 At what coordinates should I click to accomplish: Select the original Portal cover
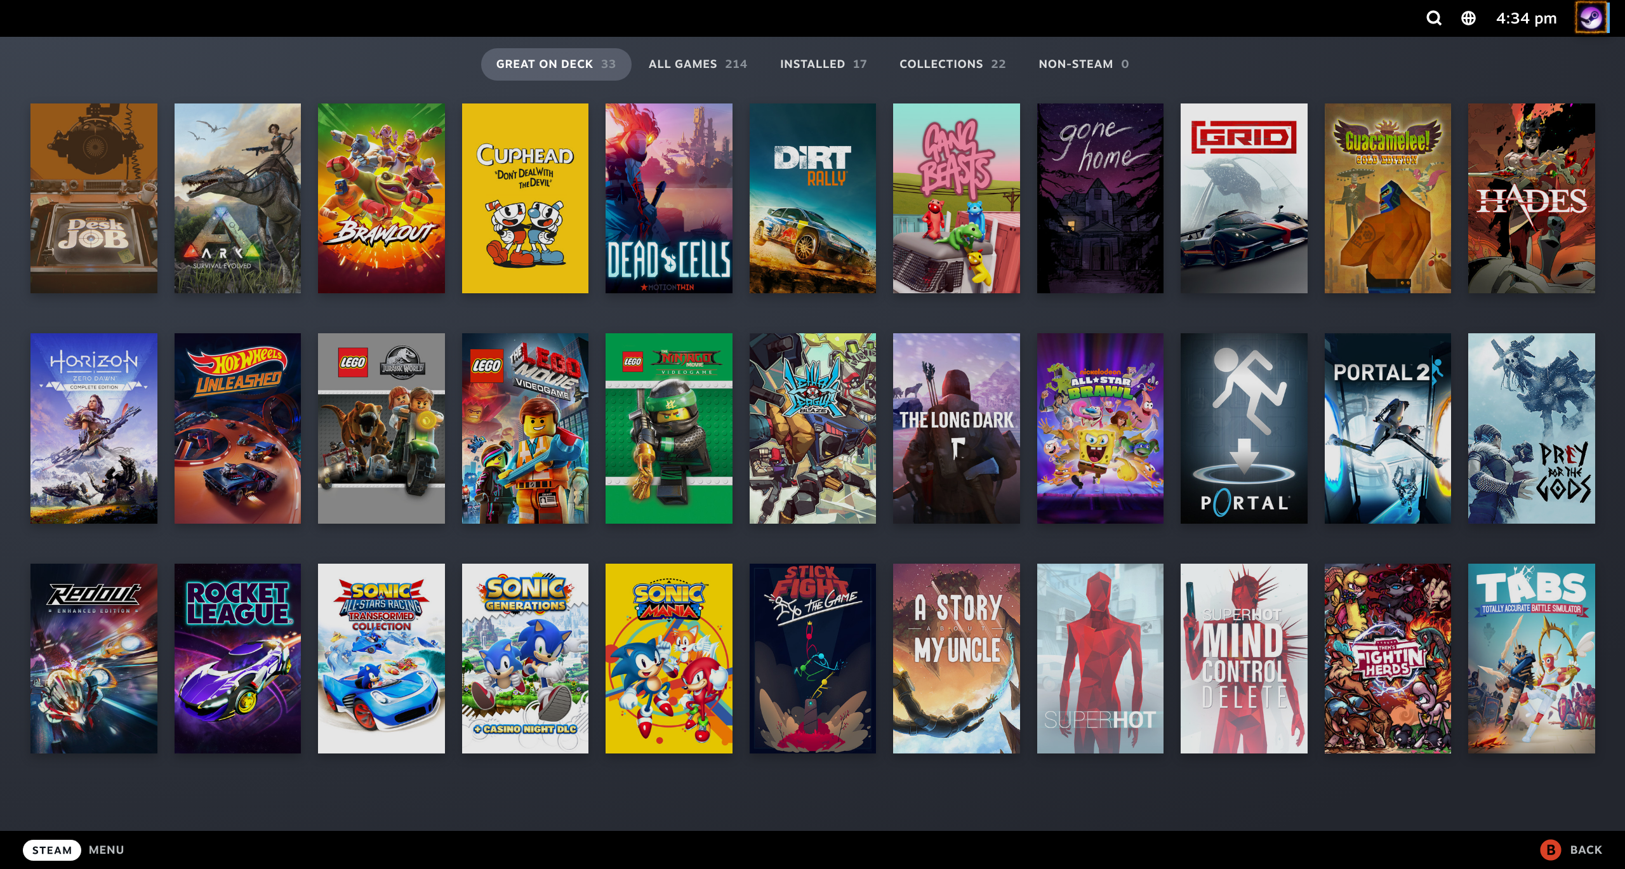pyautogui.click(x=1244, y=428)
